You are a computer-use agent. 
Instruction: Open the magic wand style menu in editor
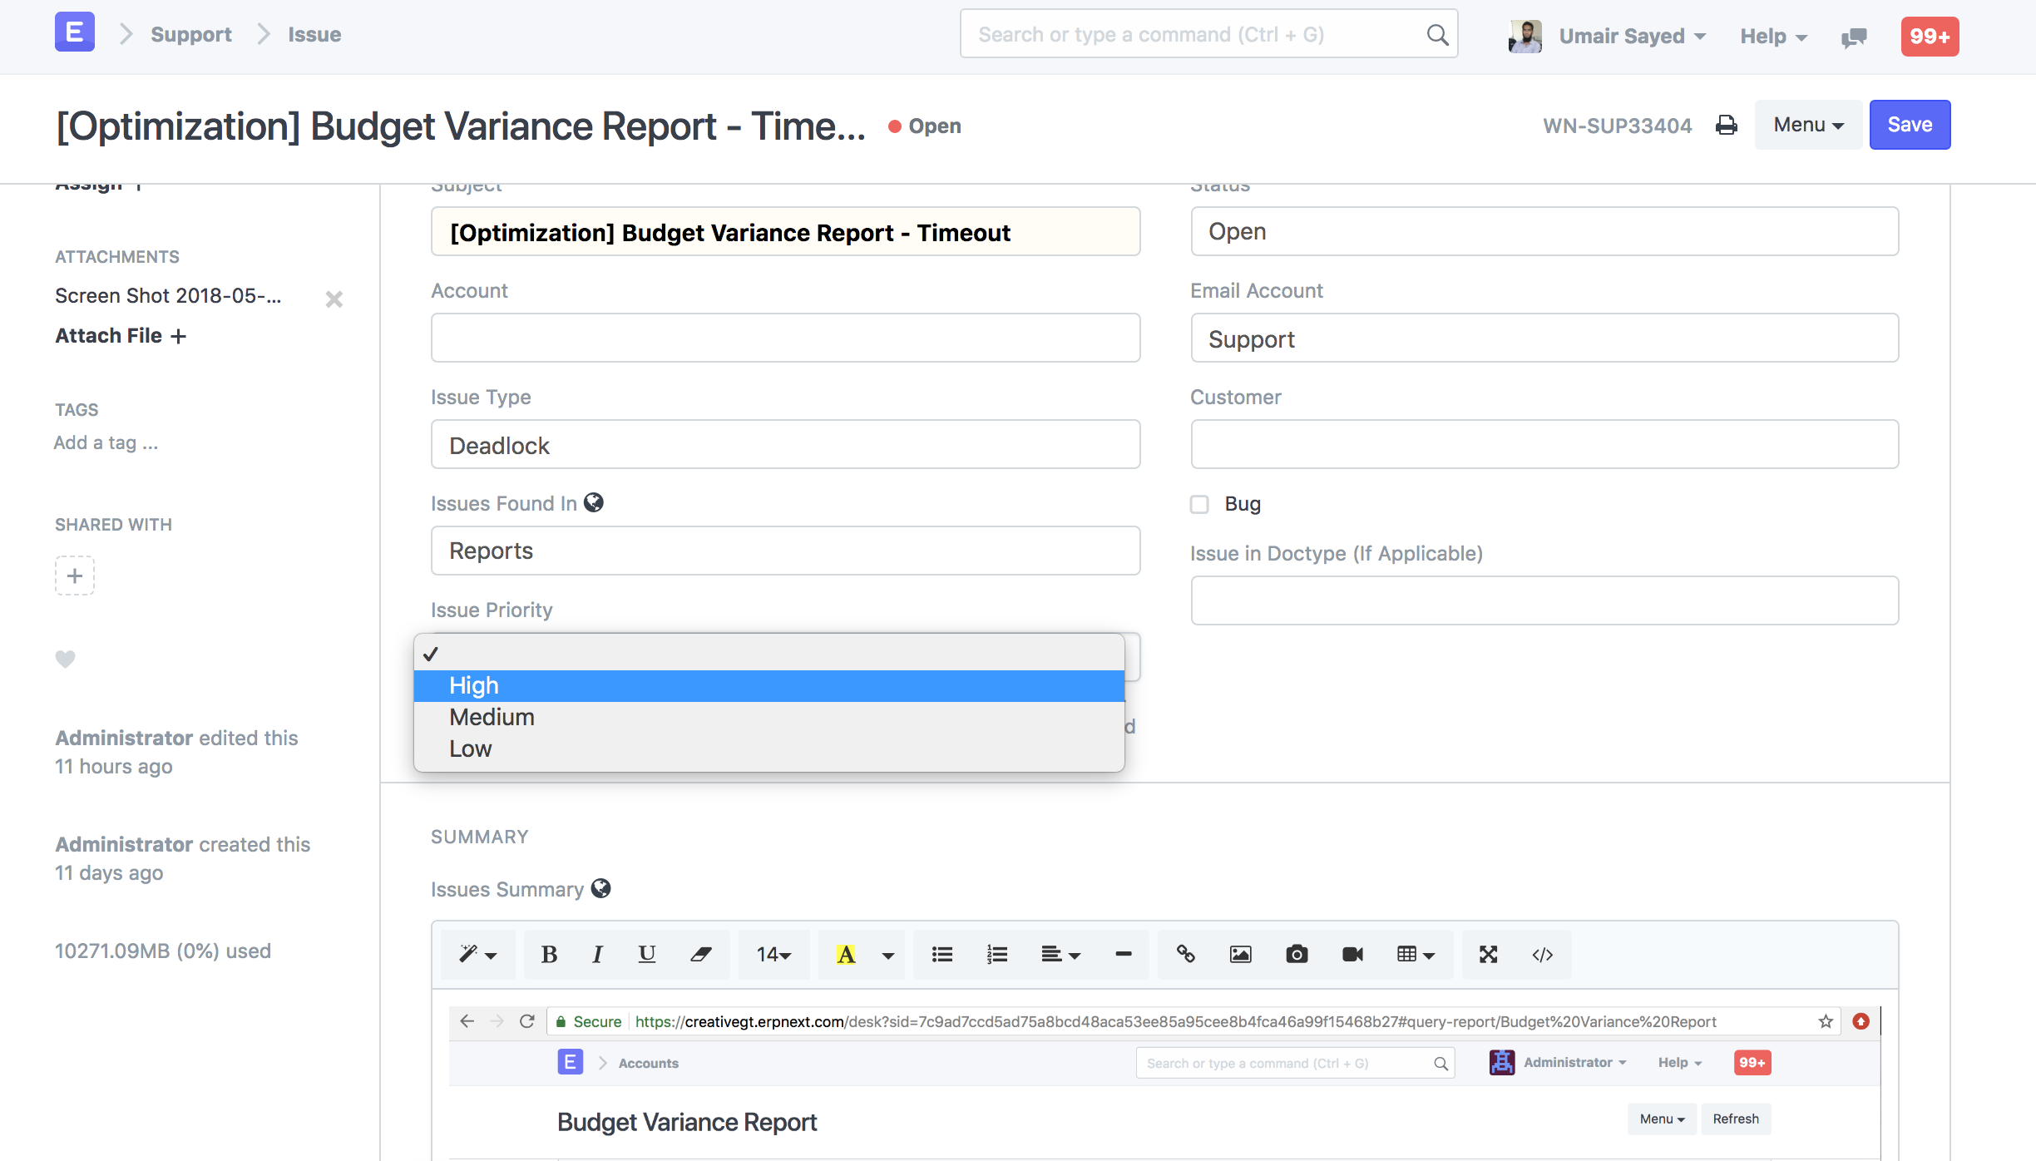(x=477, y=955)
